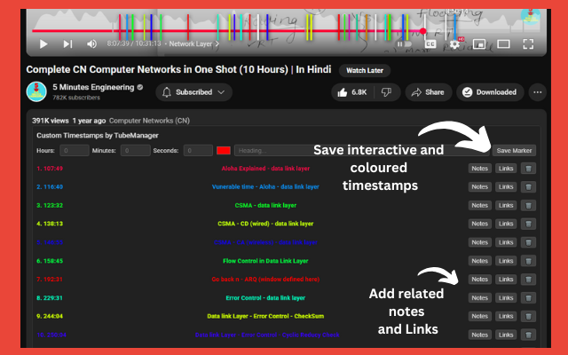Skip to next video
Image resolution: width=568 pixels, height=355 pixels.
67,44
